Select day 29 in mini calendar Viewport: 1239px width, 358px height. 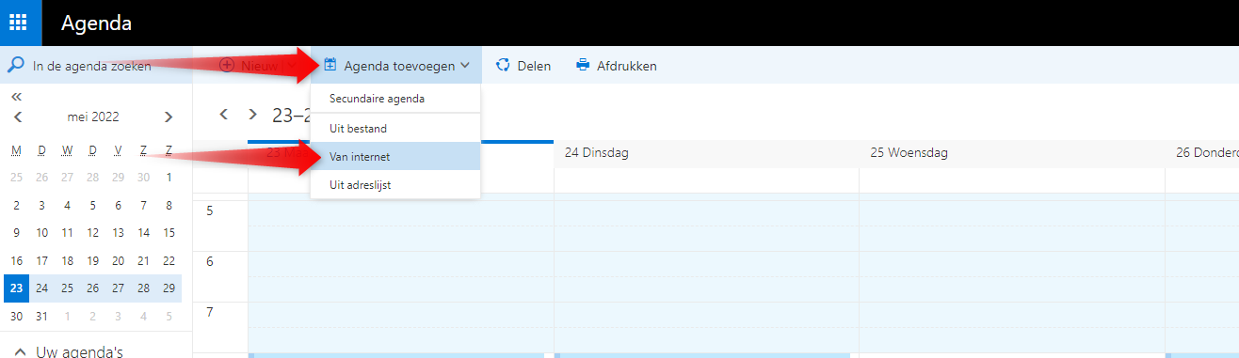169,288
